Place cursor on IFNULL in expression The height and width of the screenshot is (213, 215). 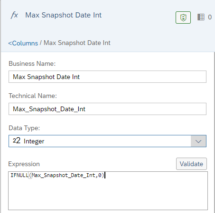[x=19, y=175]
